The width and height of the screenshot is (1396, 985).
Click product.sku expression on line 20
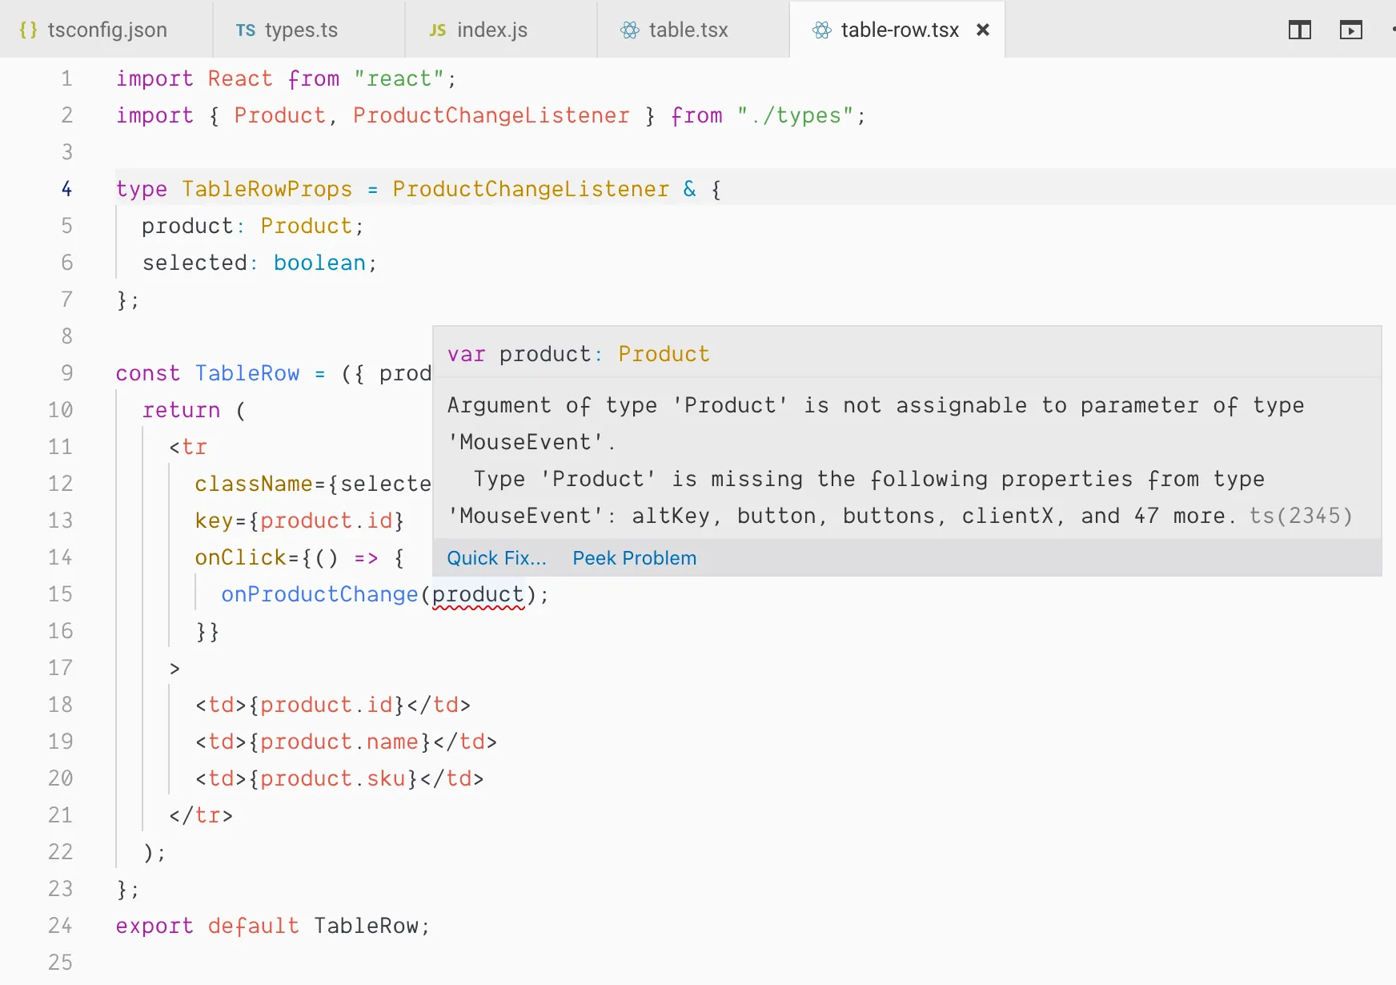(332, 778)
